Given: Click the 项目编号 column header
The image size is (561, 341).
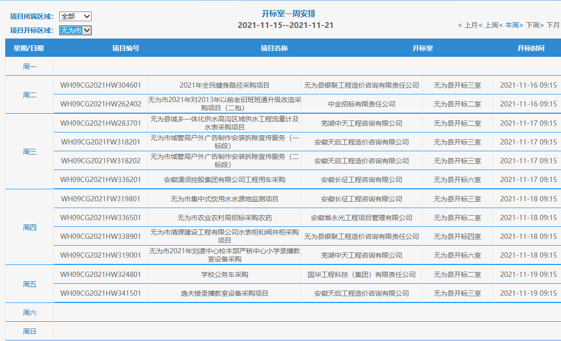Looking at the screenshot, I should (126, 48).
